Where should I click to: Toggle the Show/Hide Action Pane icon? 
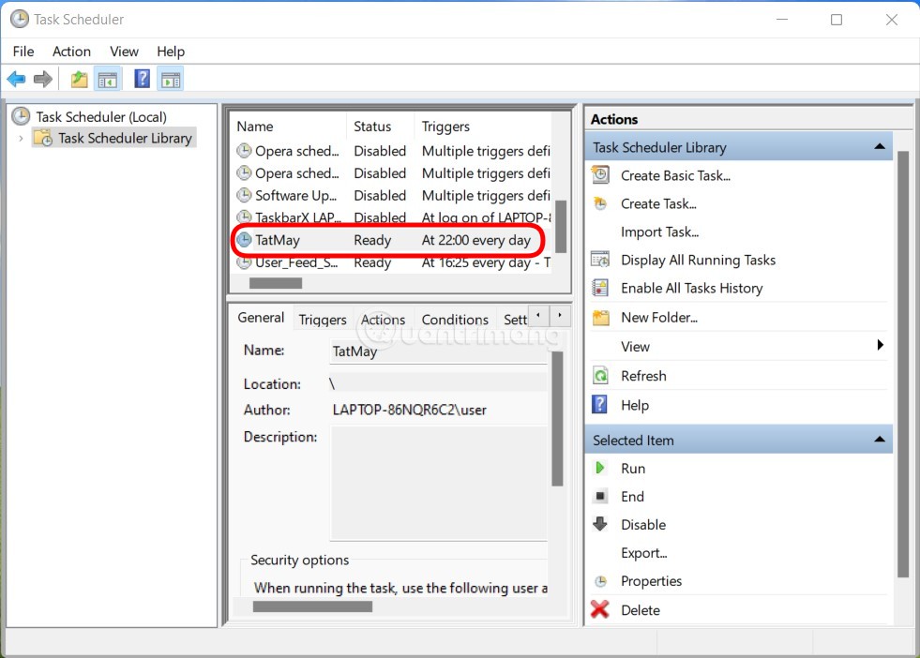point(171,79)
